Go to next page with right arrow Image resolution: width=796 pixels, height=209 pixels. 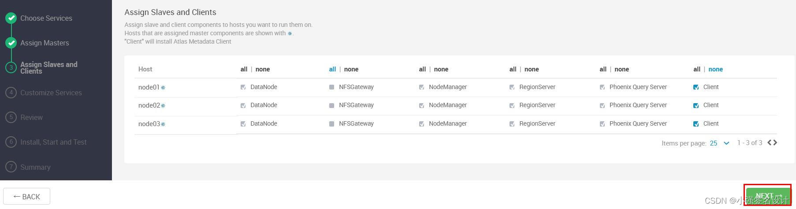click(775, 142)
